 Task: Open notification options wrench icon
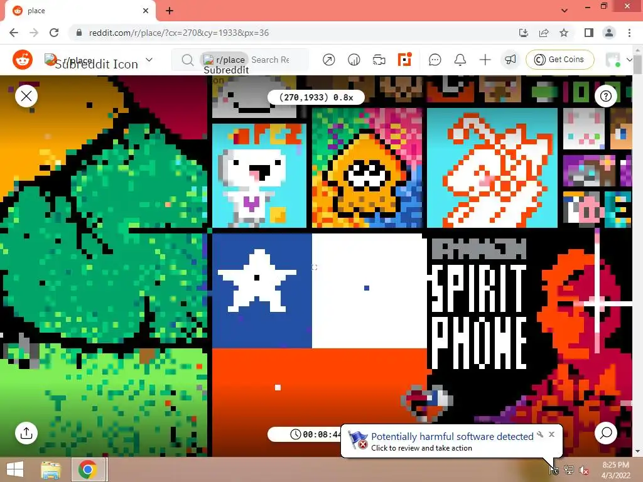tap(540, 434)
